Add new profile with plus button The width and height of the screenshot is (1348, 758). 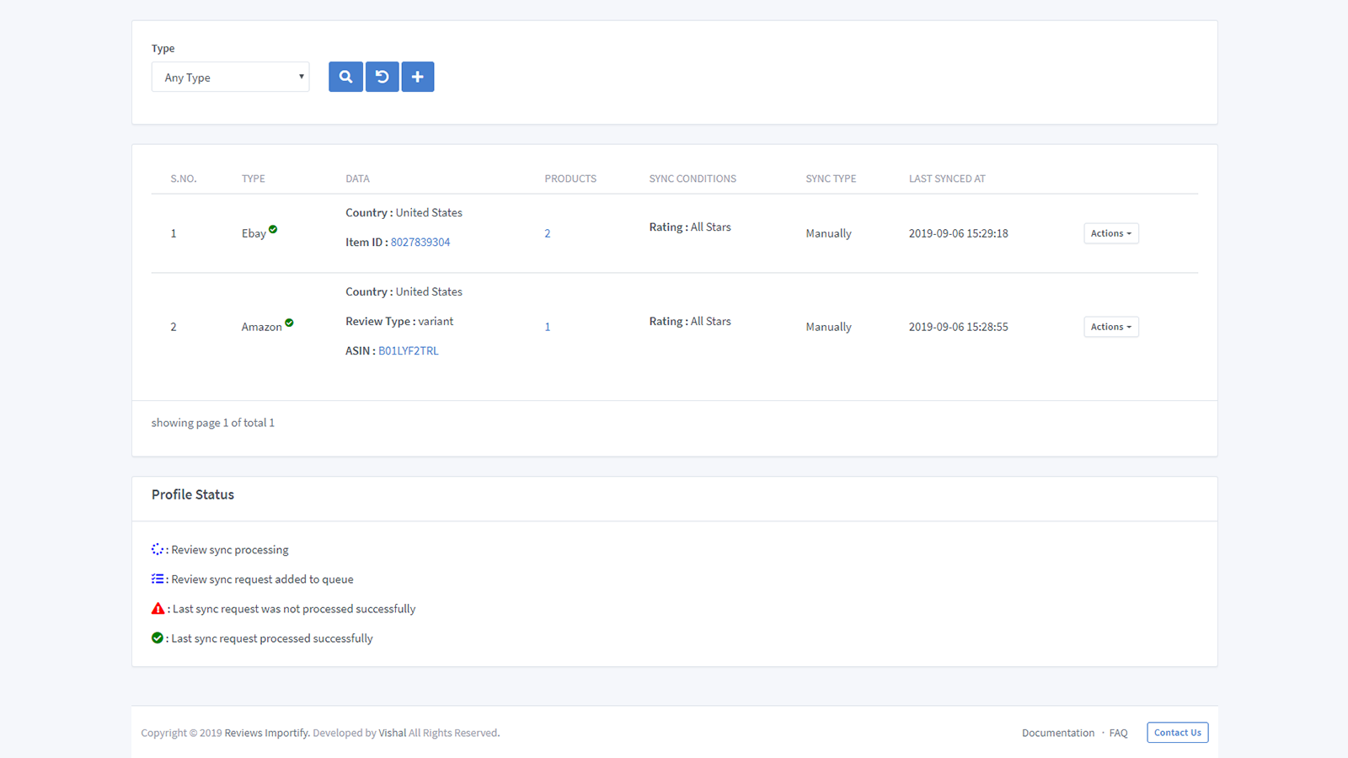click(418, 77)
